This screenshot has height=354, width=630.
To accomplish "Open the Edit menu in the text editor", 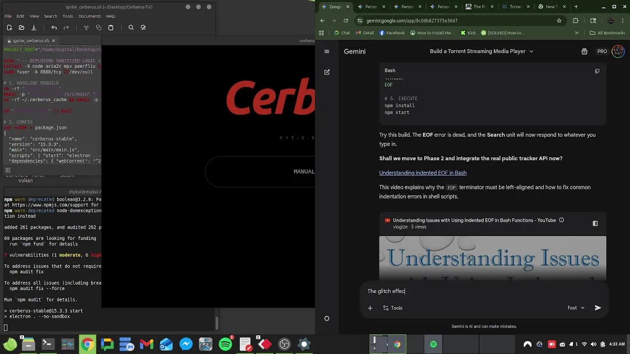I will click(21, 16).
